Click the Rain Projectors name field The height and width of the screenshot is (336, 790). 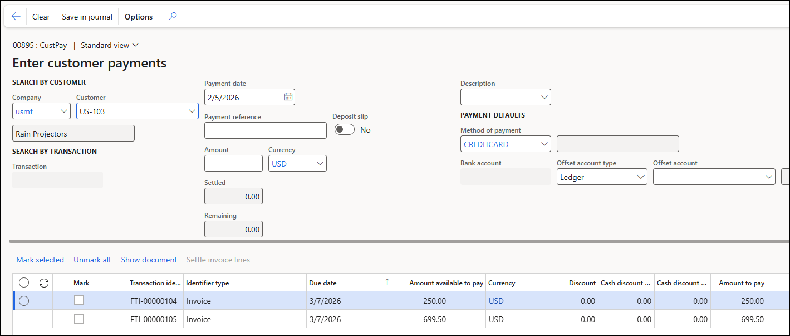pos(73,134)
